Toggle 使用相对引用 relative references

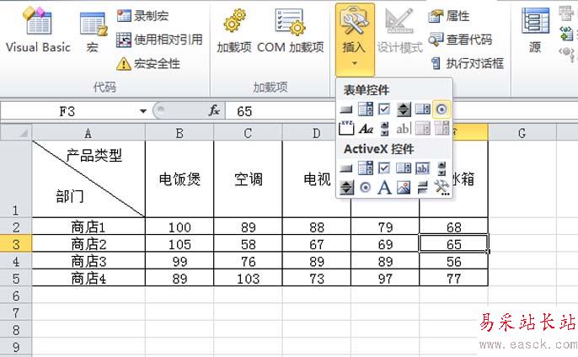tap(159, 40)
